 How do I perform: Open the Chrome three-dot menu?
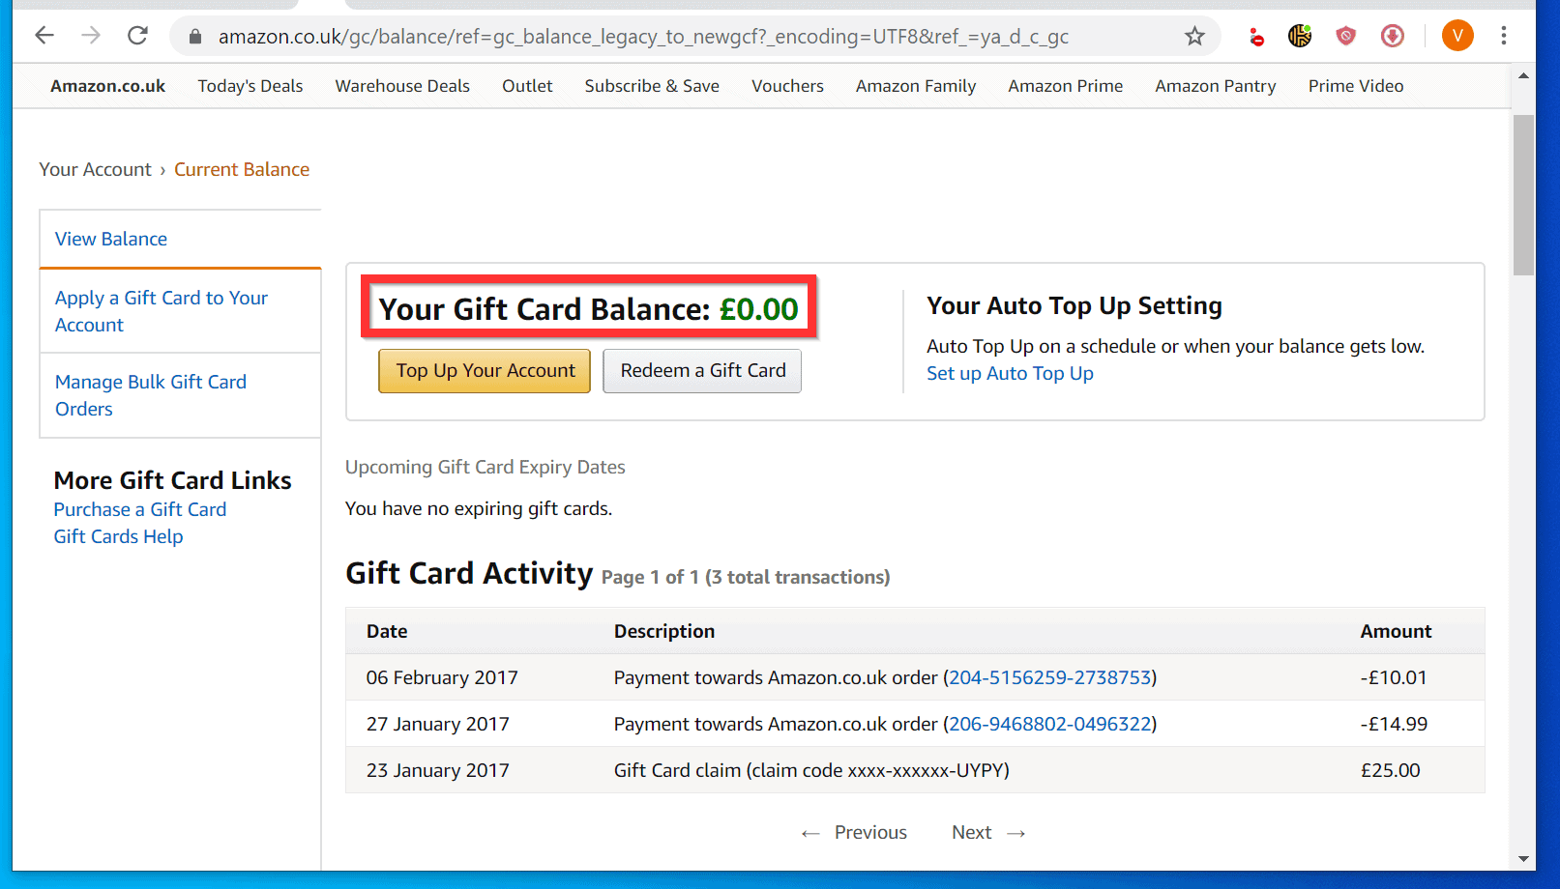[x=1503, y=36]
